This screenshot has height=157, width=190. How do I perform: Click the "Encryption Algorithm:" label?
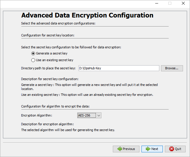(37, 116)
